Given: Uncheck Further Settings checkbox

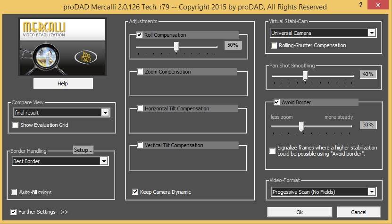Looking at the screenshot, I should (14, 212).
